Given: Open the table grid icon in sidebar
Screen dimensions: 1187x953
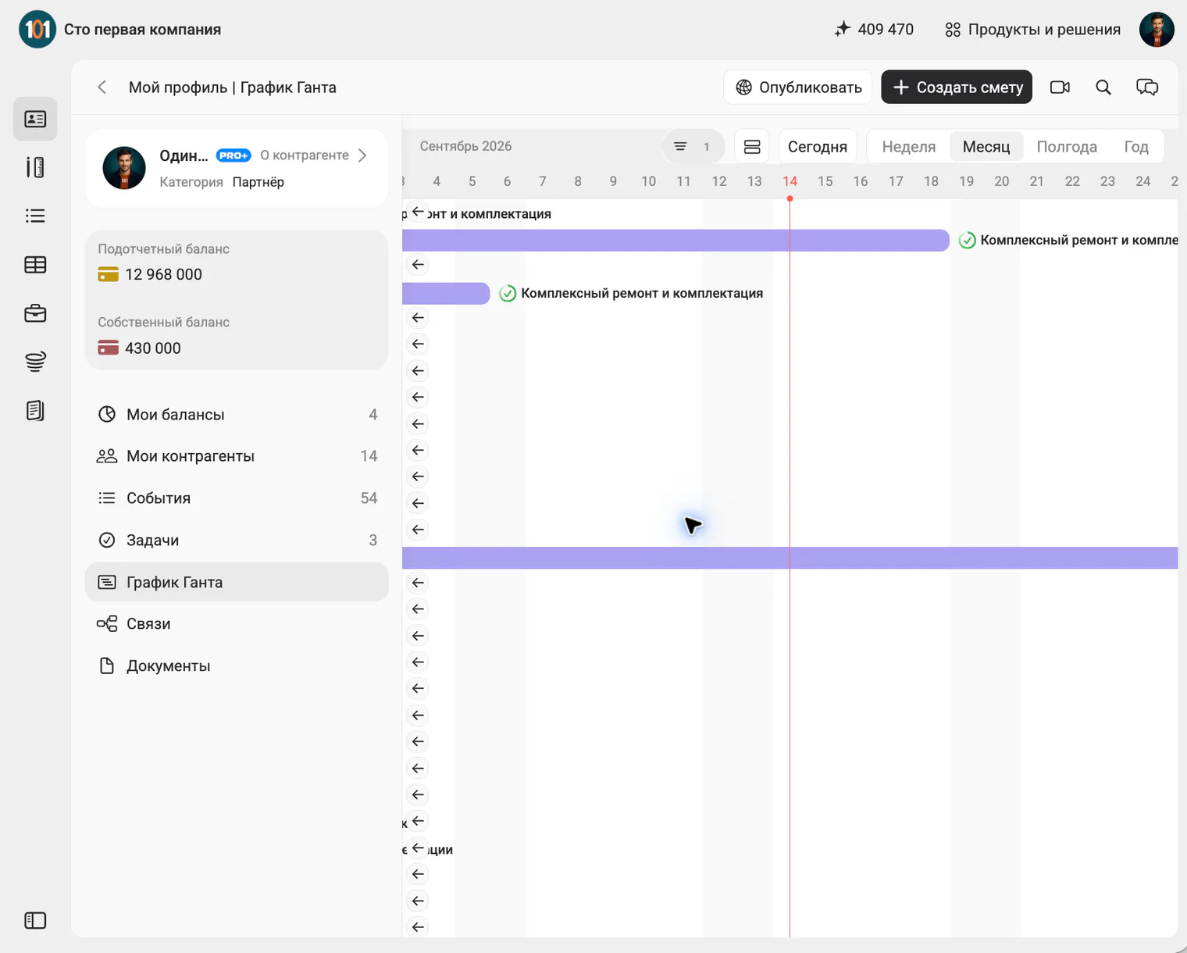Looking at the screenshot, I should 35,265.
